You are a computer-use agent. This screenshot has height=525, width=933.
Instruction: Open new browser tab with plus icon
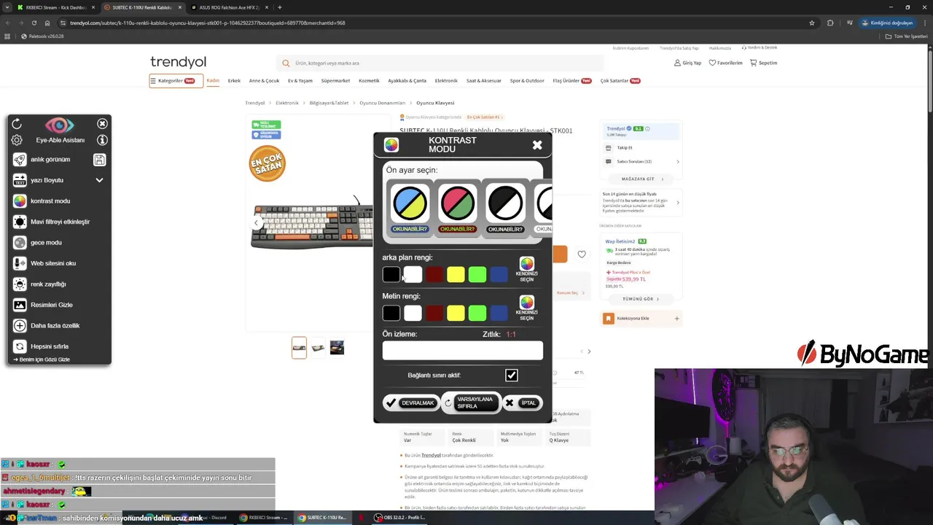tap(280, 7)
